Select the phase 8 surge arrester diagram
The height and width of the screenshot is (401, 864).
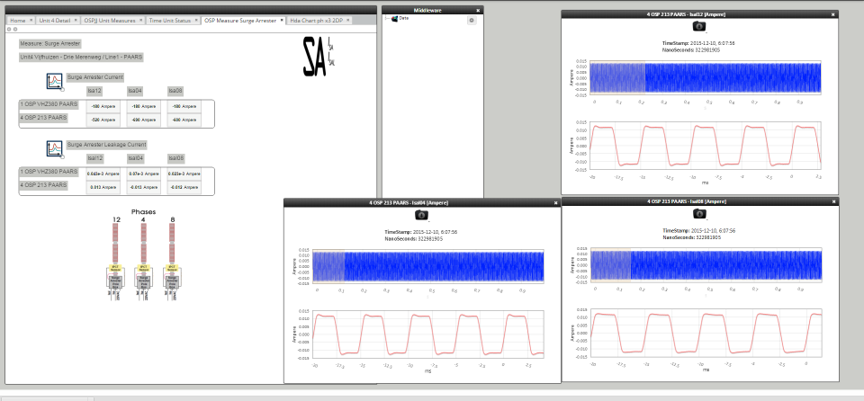(170, 261)
